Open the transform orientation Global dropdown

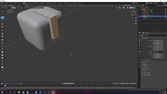click(62, 5)
